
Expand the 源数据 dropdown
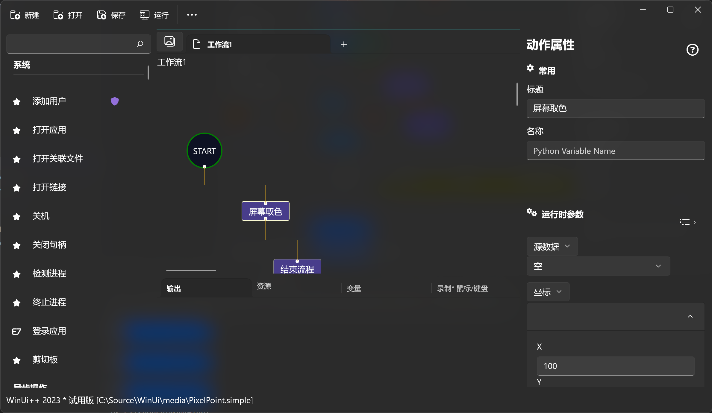click(x=552, y=246)
